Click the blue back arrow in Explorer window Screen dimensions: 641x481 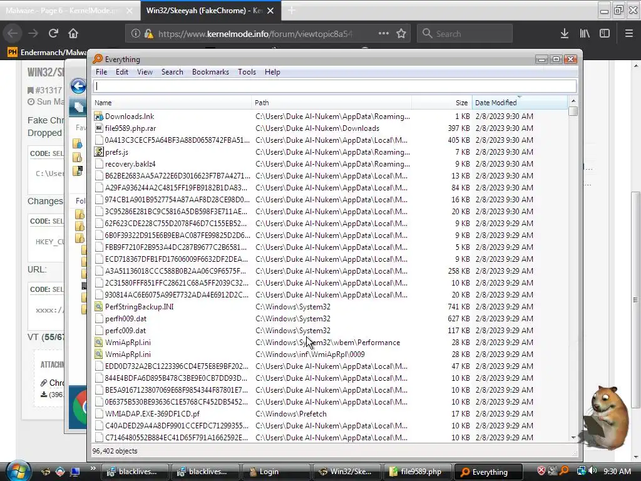pos(78,86)
